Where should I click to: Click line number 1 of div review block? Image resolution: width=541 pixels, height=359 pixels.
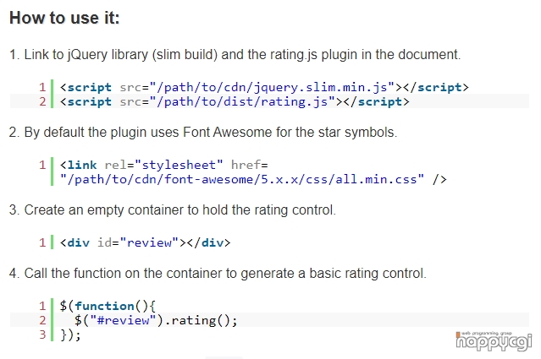point(42,242)
